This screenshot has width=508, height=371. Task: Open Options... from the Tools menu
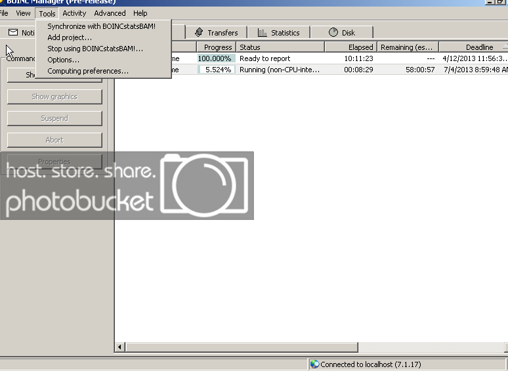(63, 60)
